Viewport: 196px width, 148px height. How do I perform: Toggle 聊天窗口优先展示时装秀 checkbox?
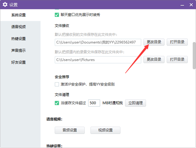point(57,15)
